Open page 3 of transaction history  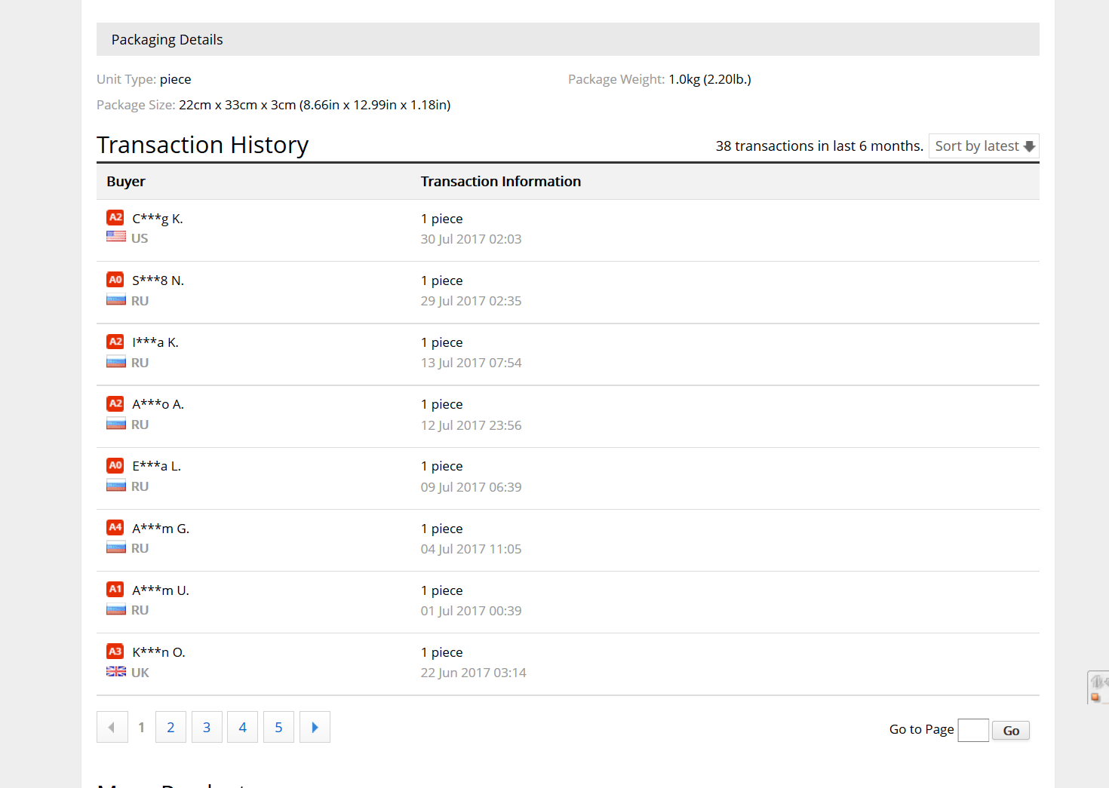click(207, 728)
